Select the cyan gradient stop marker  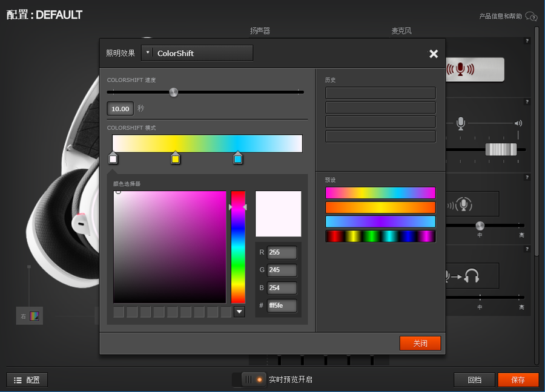(238, 158)
